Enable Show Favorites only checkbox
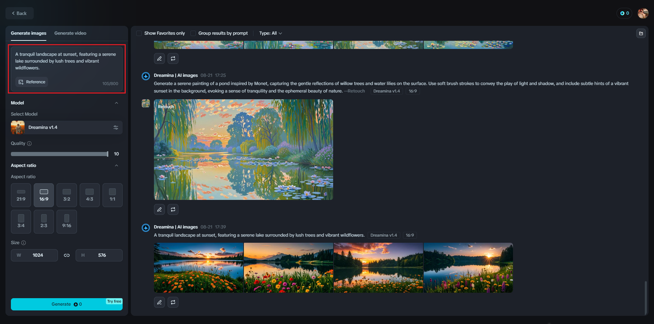Image resolution: width=654 pixels, height=324 pixels. click(x=139, y=33)
